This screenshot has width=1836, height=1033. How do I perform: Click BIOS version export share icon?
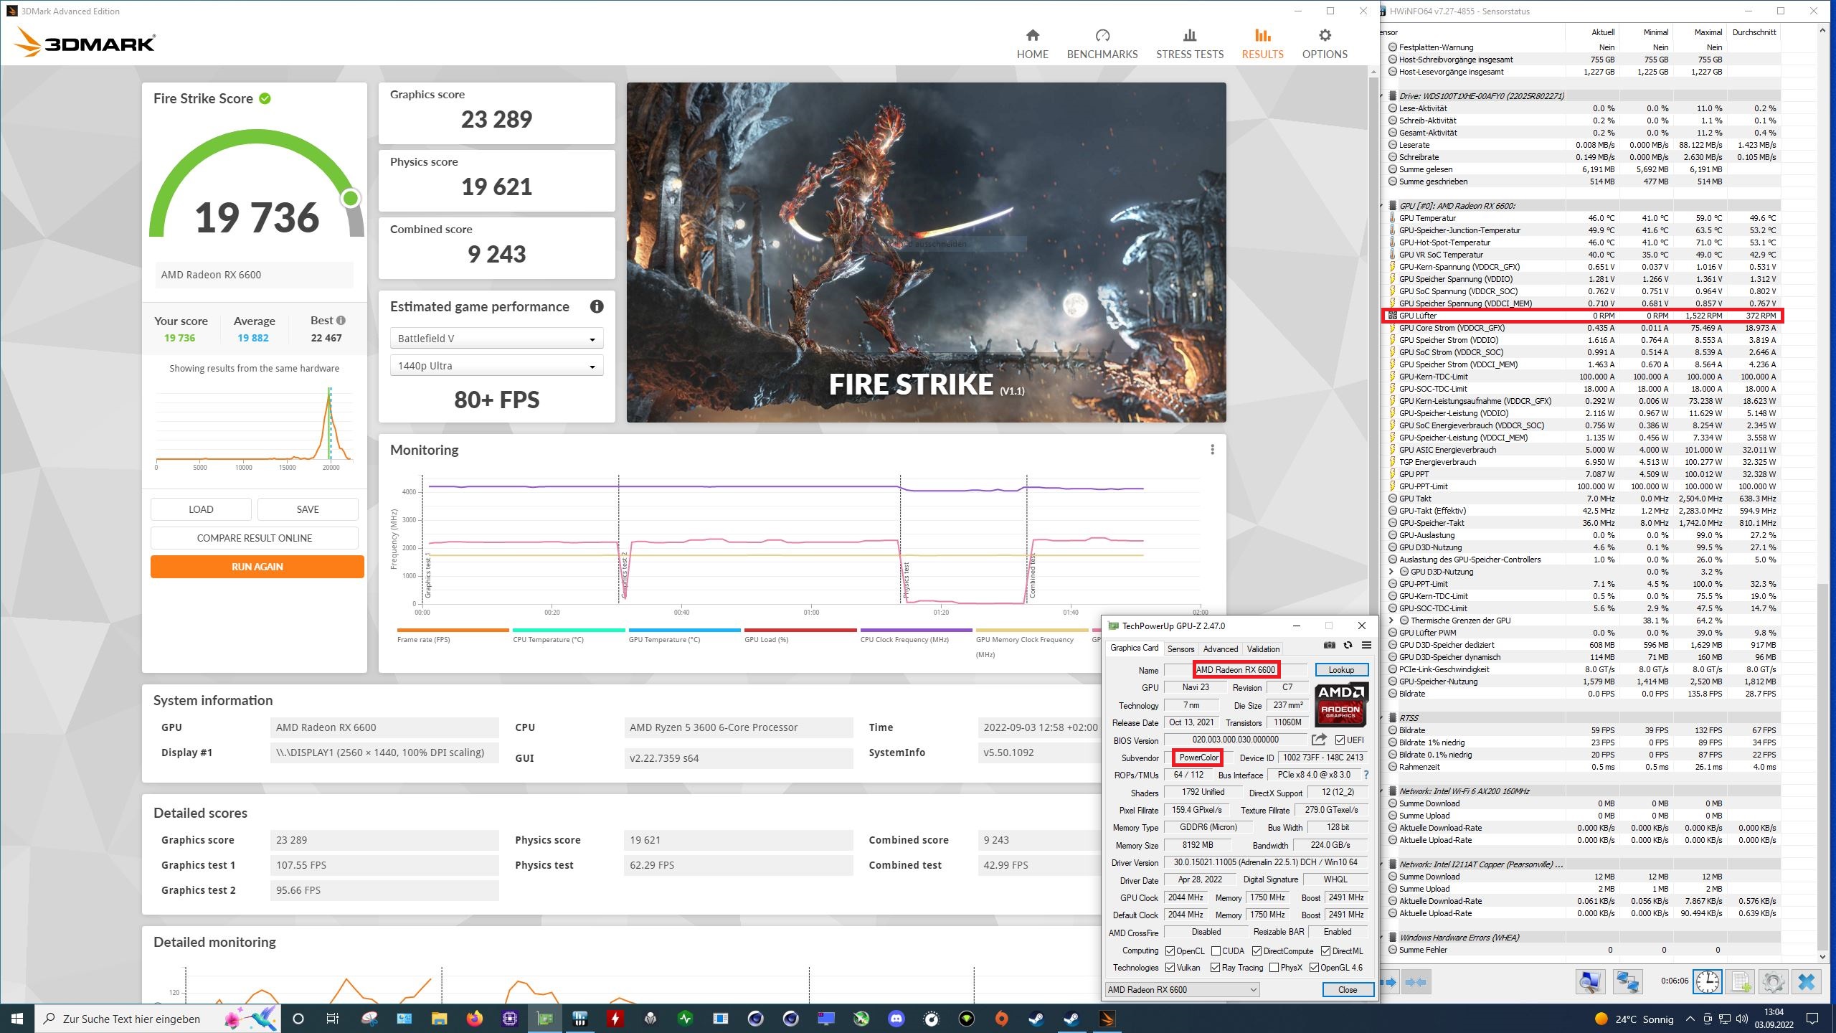(x=1318, y=740)
